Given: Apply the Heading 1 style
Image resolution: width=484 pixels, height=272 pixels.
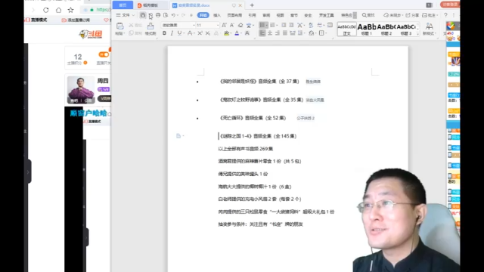Looking at the screenshot, I should 367,29.
